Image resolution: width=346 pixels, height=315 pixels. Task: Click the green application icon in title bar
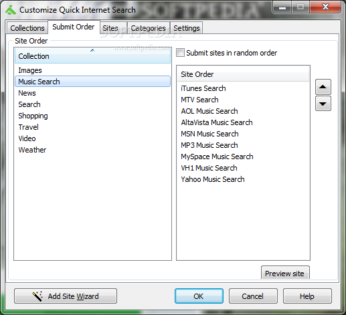tap(11, 10)
